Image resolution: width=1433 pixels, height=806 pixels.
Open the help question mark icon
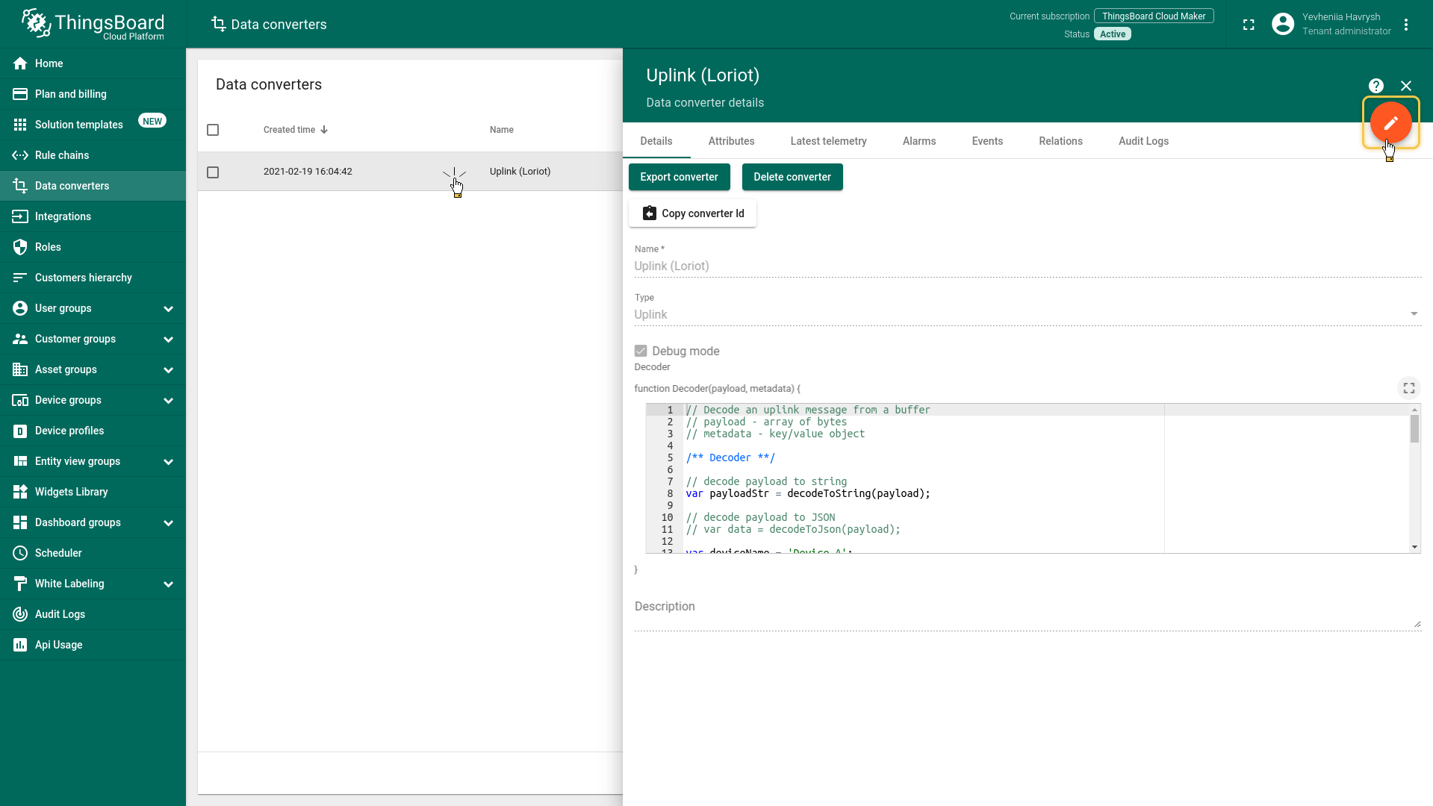(1376, 86)
